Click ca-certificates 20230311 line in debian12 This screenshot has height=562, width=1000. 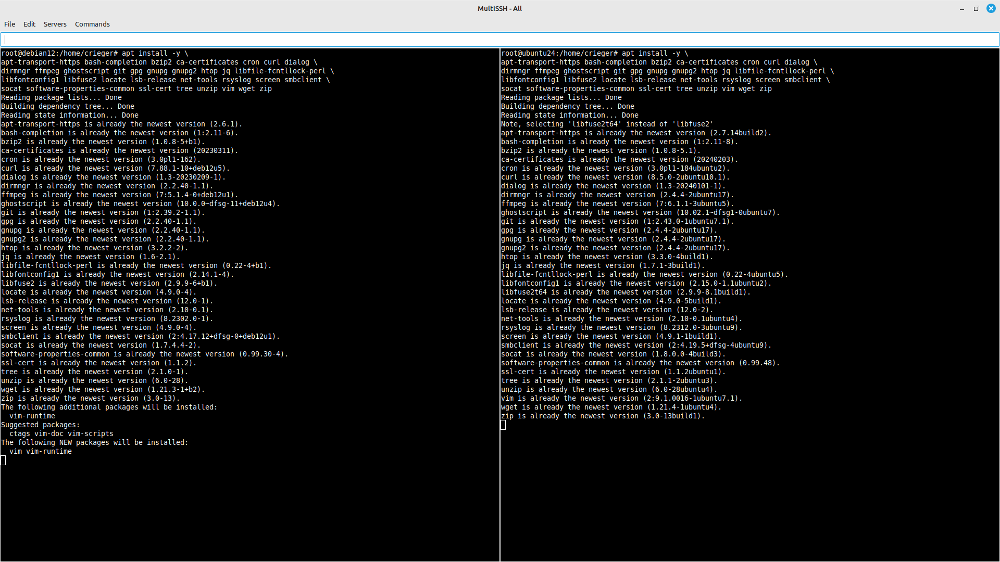click(120, 150)
